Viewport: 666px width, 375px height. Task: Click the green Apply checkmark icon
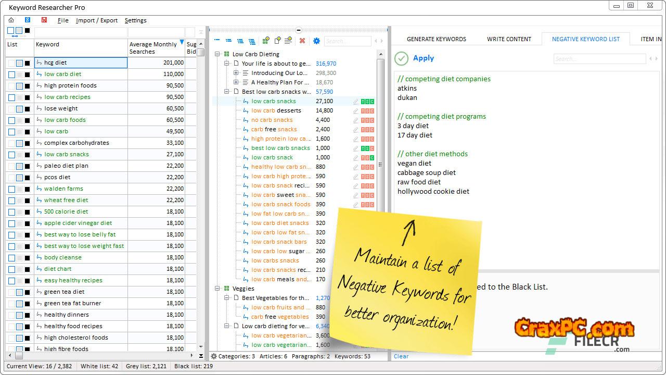(x=401, y=58)
